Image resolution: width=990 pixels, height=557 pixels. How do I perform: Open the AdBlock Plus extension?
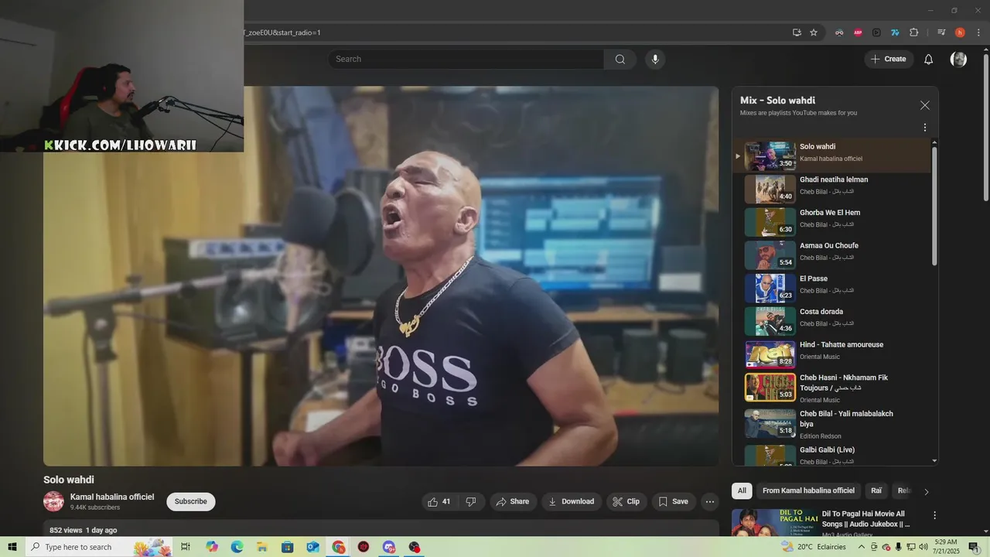tap(858, 32)
